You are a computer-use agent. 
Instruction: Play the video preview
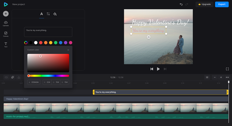158,69
